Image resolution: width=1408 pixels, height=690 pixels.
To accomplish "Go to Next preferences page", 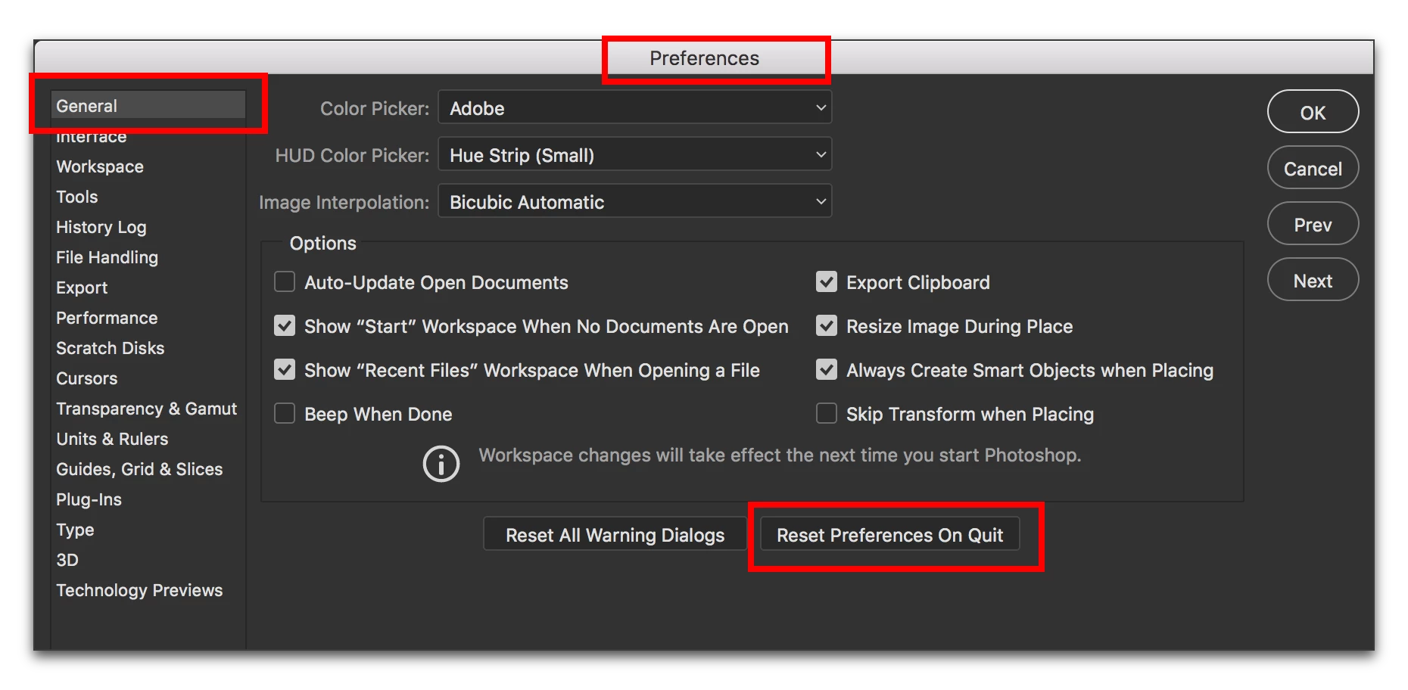I will 1313,280.
